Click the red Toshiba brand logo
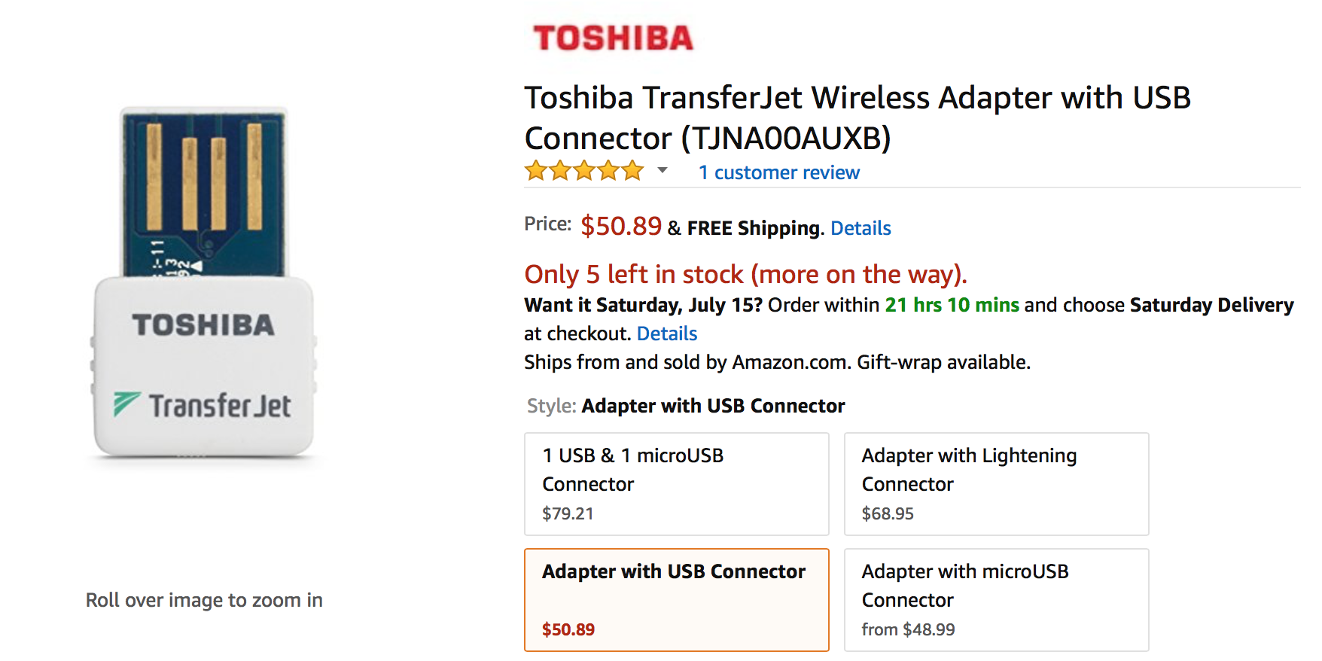 [x=613, y=38]
